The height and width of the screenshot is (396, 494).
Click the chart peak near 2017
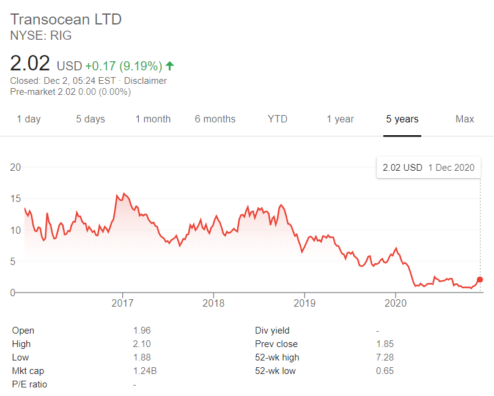[x=124, y=193]
